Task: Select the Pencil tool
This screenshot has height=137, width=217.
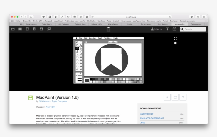Action: [81, 51]
